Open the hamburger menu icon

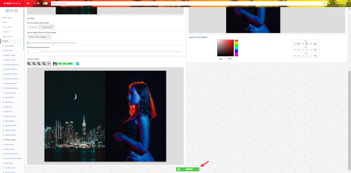point(28,3)
